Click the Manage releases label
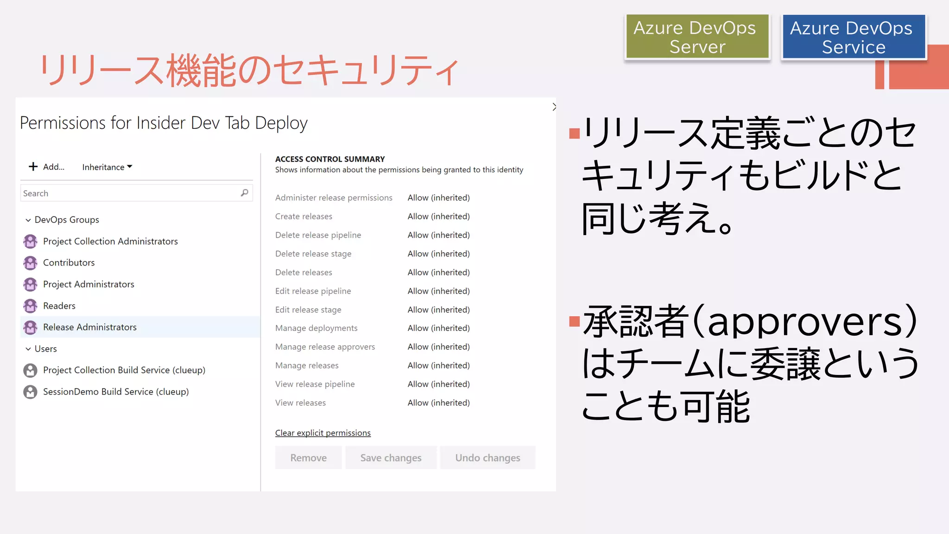Screen dimensions: 949x534 (307, 365)
